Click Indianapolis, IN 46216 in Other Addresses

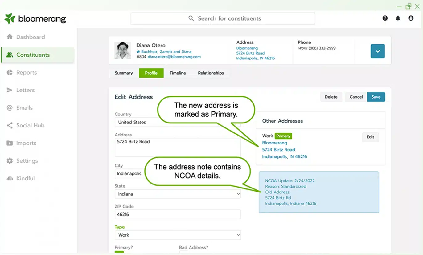click(285, 156)
